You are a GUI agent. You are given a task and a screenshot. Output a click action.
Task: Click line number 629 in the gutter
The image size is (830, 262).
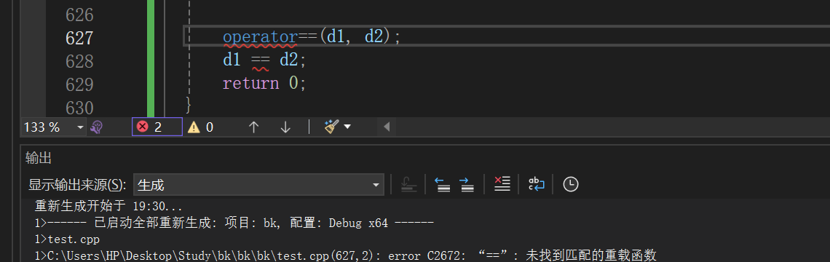pos(79,84)
